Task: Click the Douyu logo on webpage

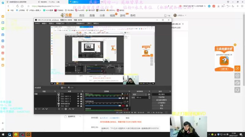Action: [x=66, y=15]
